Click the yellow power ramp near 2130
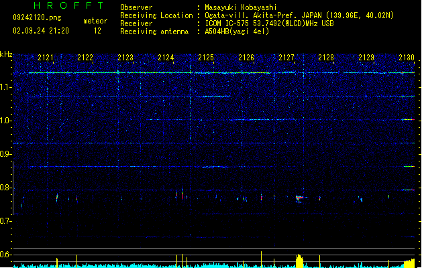This screenshot has height=268, width=422. coord(409,263)
